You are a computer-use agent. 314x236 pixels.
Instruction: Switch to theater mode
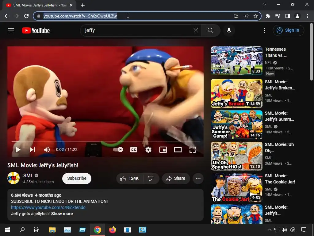(178, 150)
